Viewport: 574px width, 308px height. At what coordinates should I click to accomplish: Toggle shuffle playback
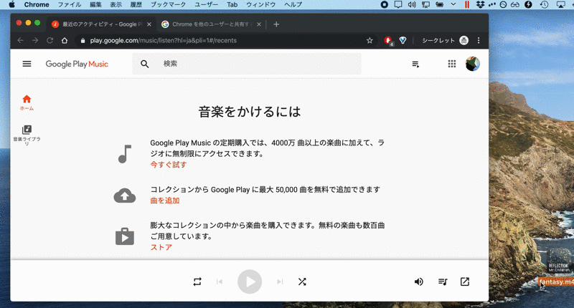(x=302, y=281)
